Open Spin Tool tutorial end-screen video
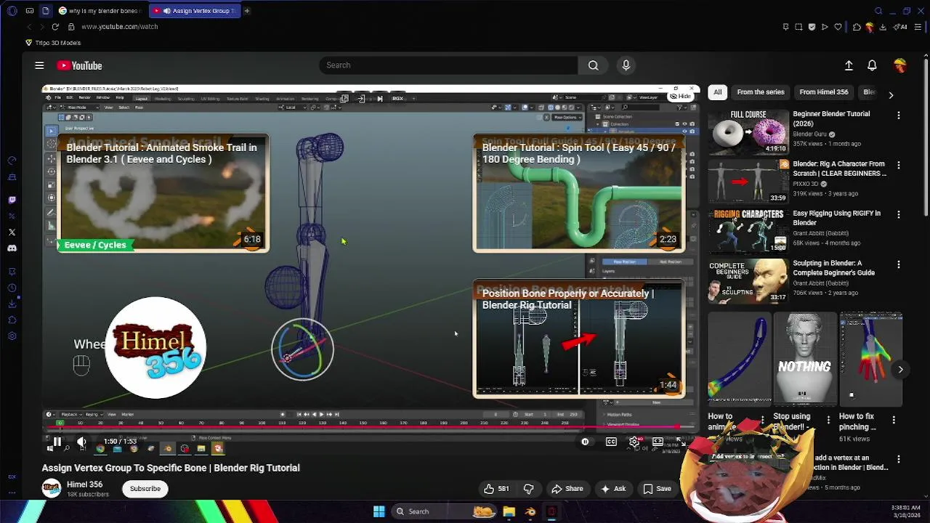Image resolution: width=930 pixels, height=523 pixels. coord(578,193)
